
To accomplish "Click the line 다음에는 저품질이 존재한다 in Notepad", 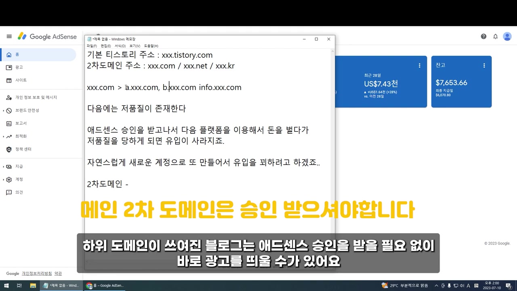I will (137, 109).
